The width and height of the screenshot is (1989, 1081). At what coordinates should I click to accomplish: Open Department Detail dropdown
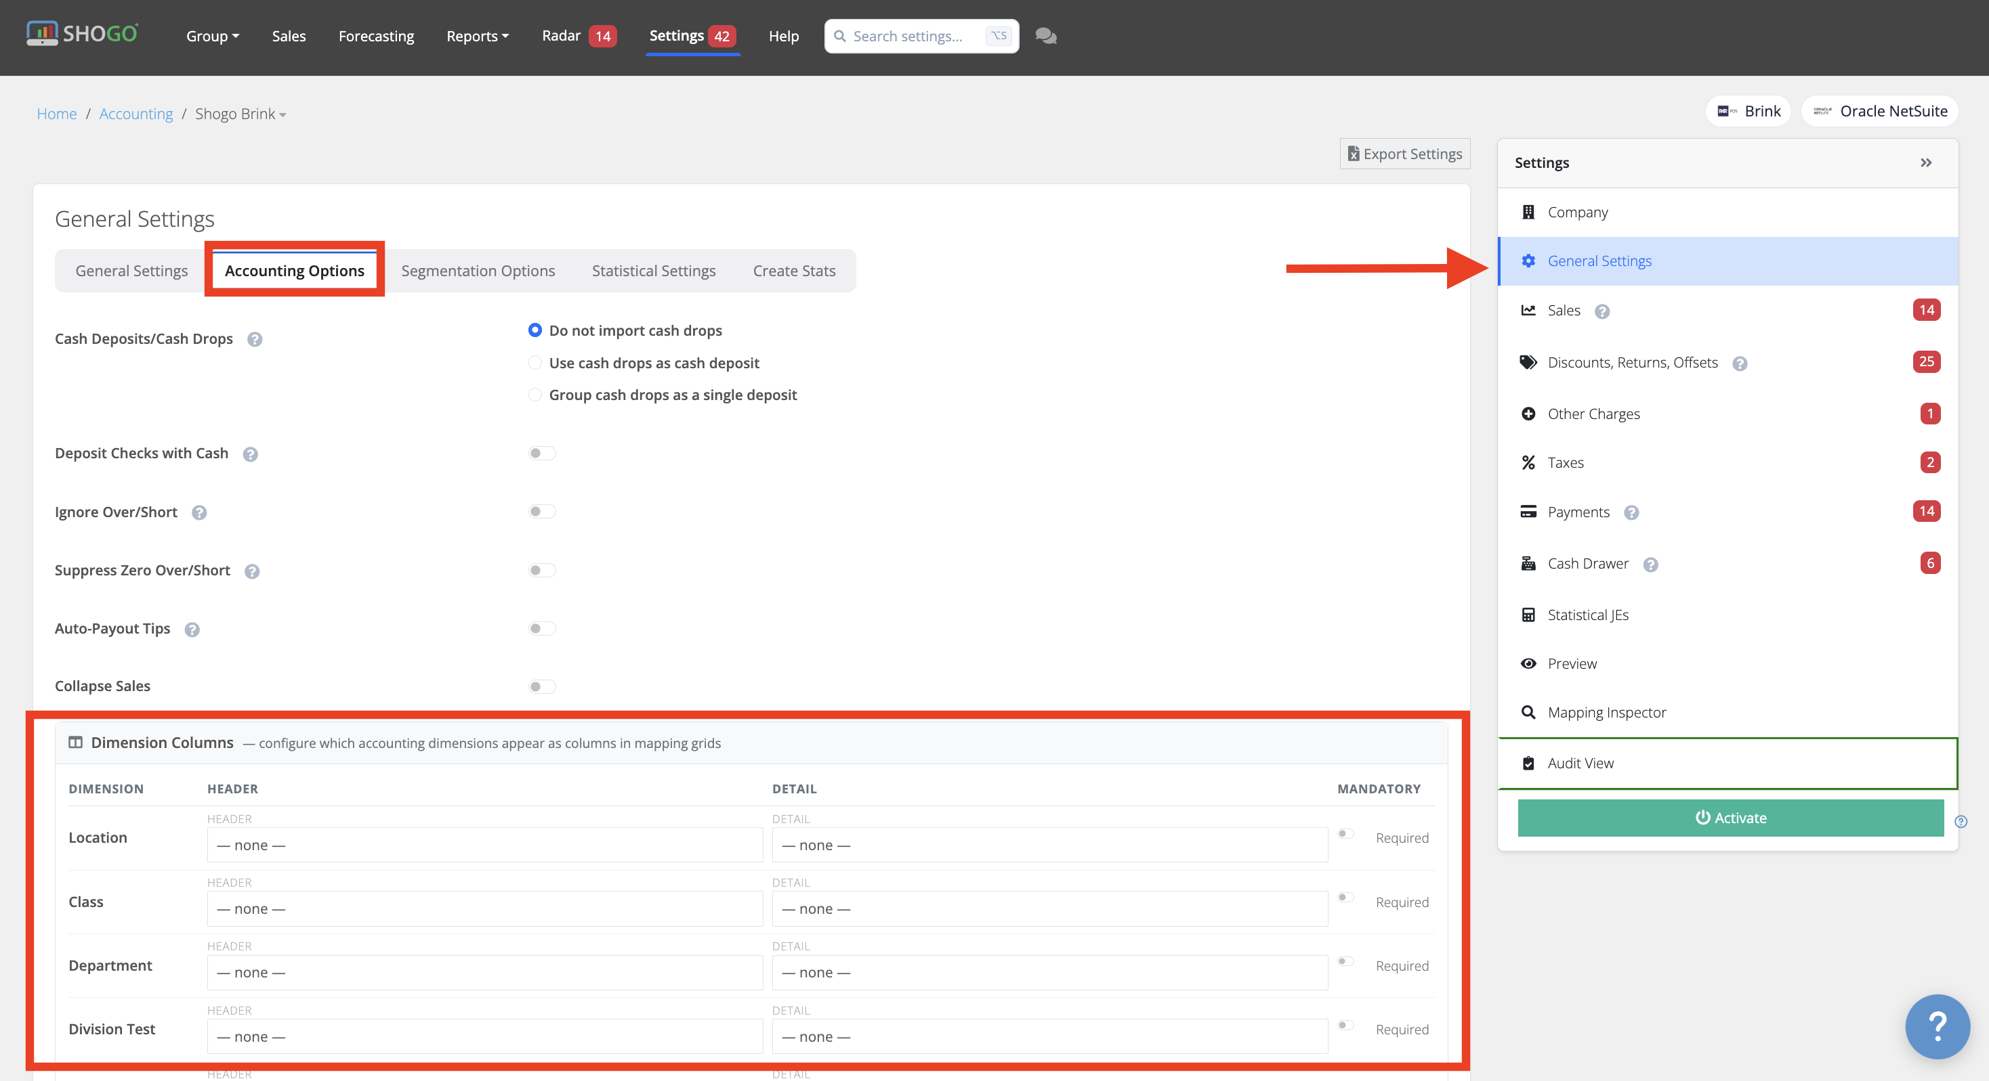point(1050,973)
